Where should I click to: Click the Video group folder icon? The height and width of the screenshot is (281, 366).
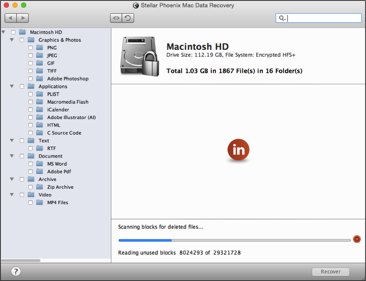(31, 194)
